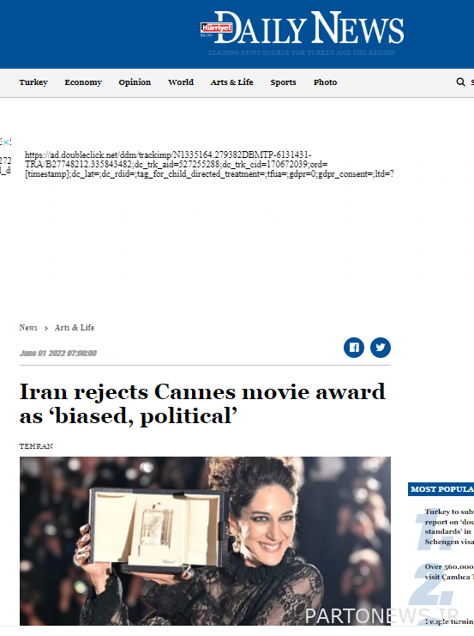Screen dimensions: 474x636
Task: Open the Economy section
Action: [x=83, y=82]
